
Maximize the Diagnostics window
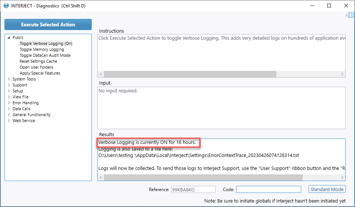tap(329, 6)
